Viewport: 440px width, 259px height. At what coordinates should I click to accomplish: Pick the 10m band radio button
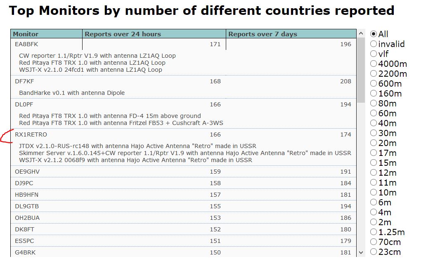(374, 193)
